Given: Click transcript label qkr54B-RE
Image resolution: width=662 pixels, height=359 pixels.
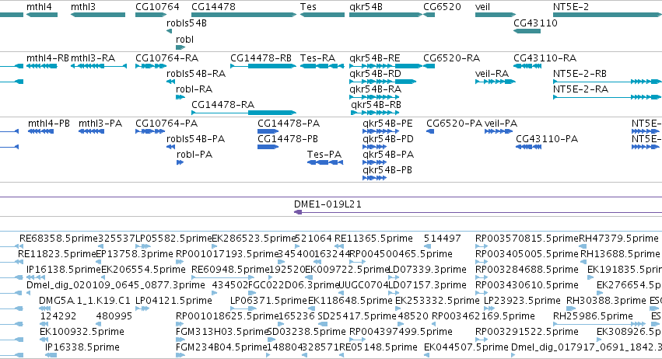Looking at the screenshot, I should (374, 58).
